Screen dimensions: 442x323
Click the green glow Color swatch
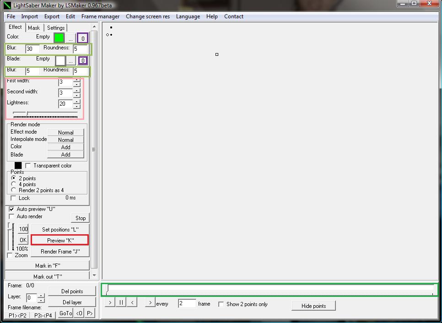[59, 38]
